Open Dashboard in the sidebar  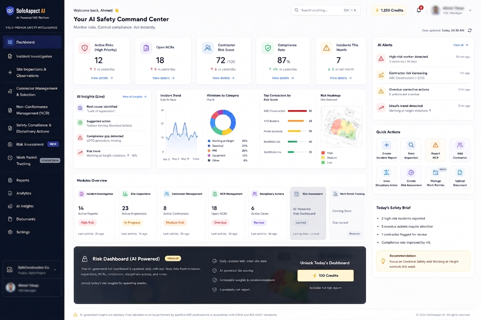[x=32, y=42]
